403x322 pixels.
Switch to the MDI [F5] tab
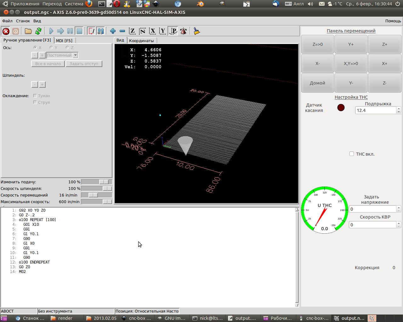(64, 41)
